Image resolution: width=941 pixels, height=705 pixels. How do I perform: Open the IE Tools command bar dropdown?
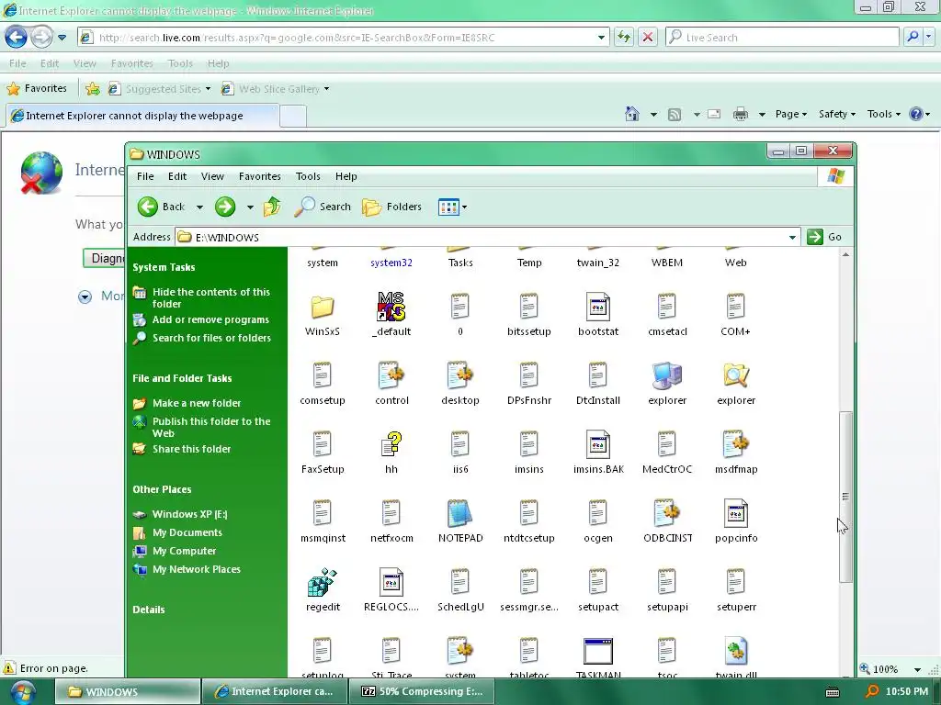coord(883,114)
